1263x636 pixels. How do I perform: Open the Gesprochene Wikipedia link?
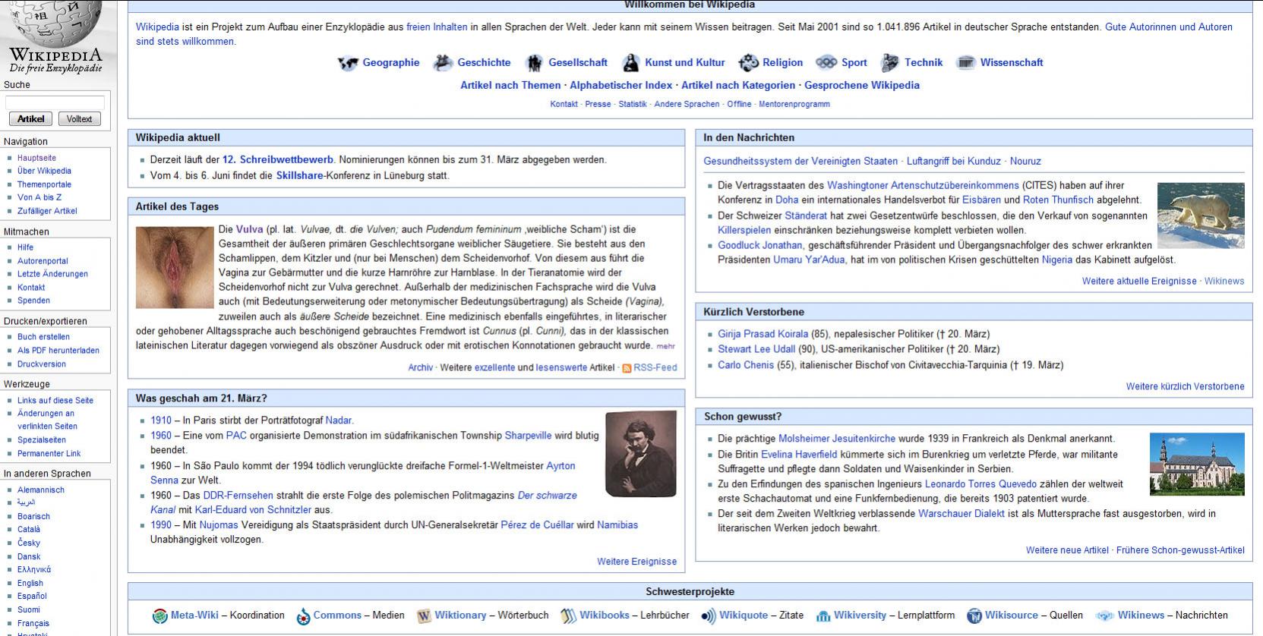pos(862,86)
